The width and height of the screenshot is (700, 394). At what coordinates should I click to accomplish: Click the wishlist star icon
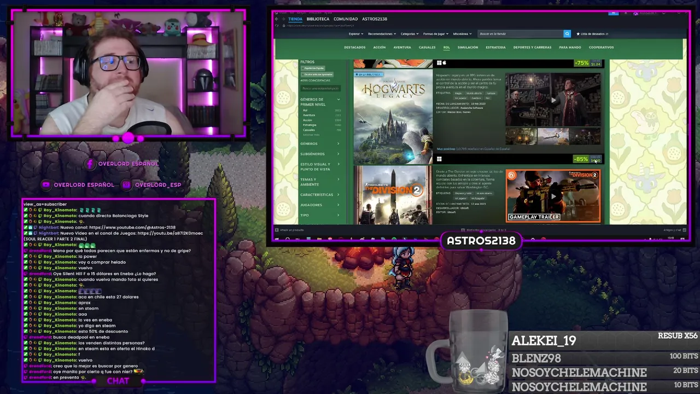tap(578, 34)
